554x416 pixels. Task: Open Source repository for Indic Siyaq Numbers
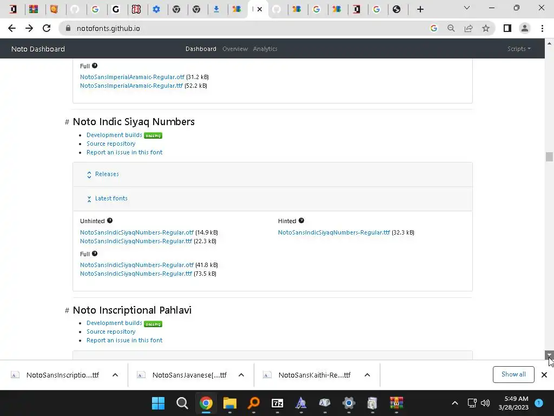pyautogui.click(x=111, y=144)
